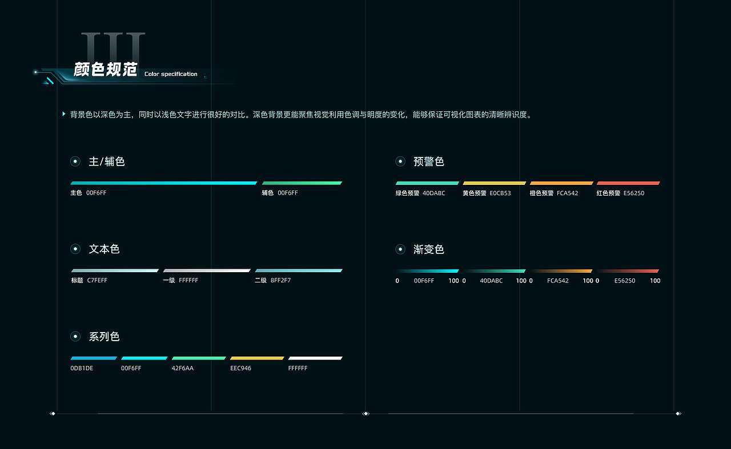
Task: Click the 颜色规范 title text
Action: point(103,70)
